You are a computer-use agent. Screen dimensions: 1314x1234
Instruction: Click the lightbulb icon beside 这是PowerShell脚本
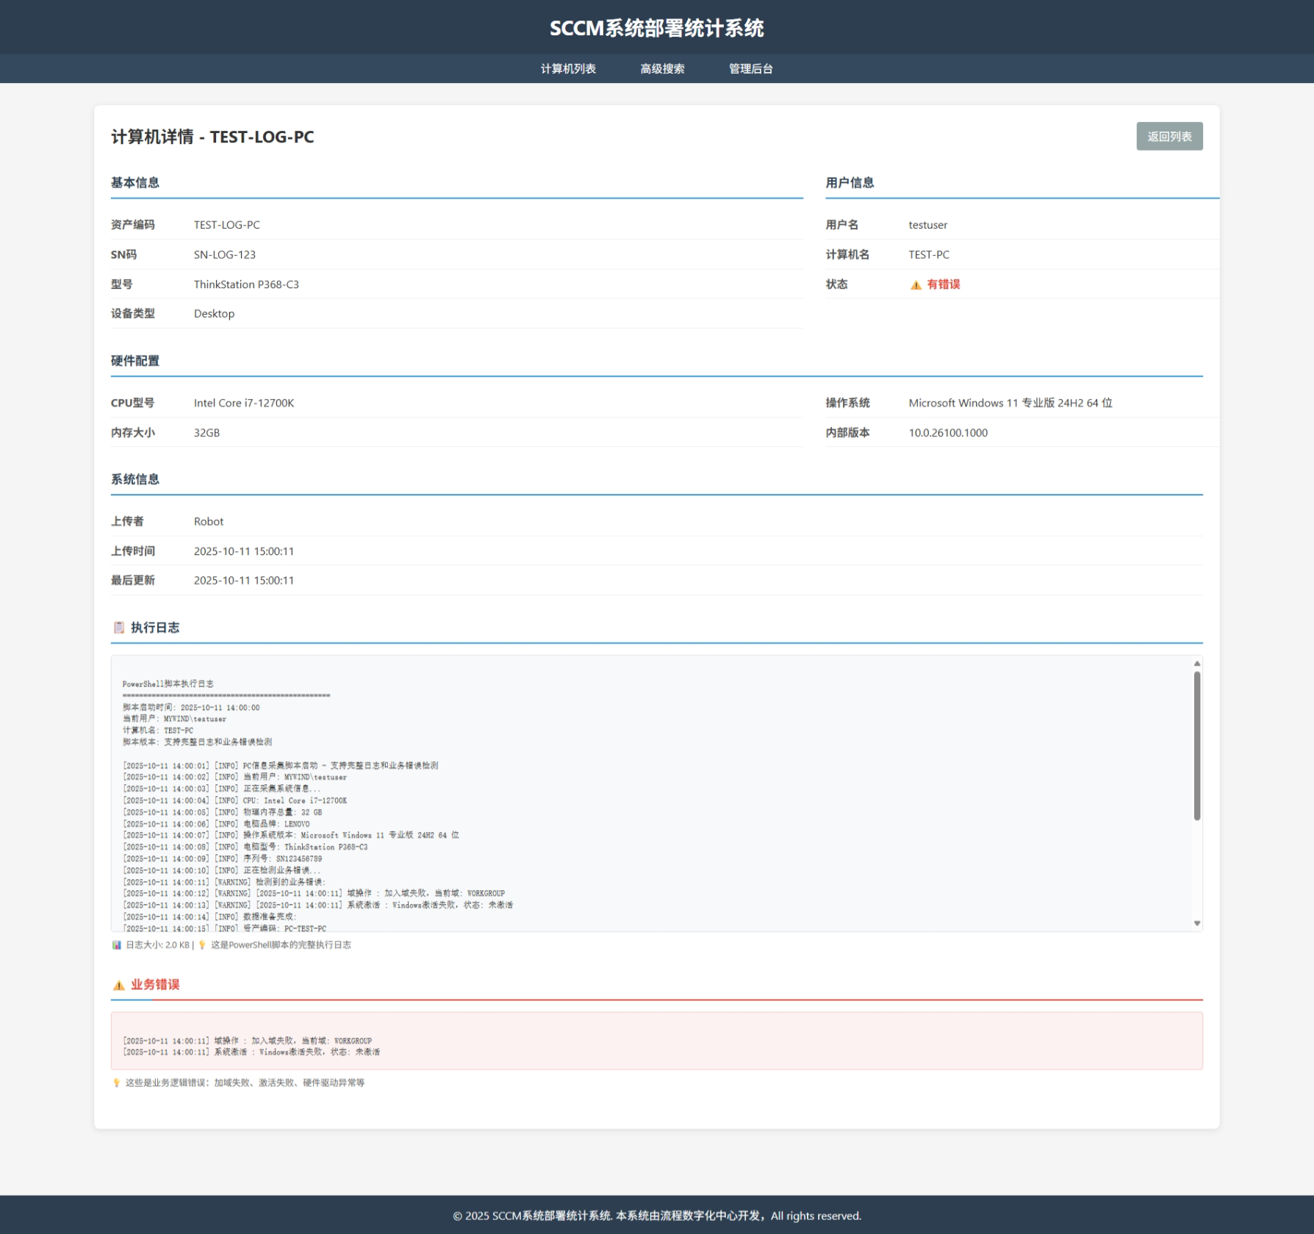[202, 945]
